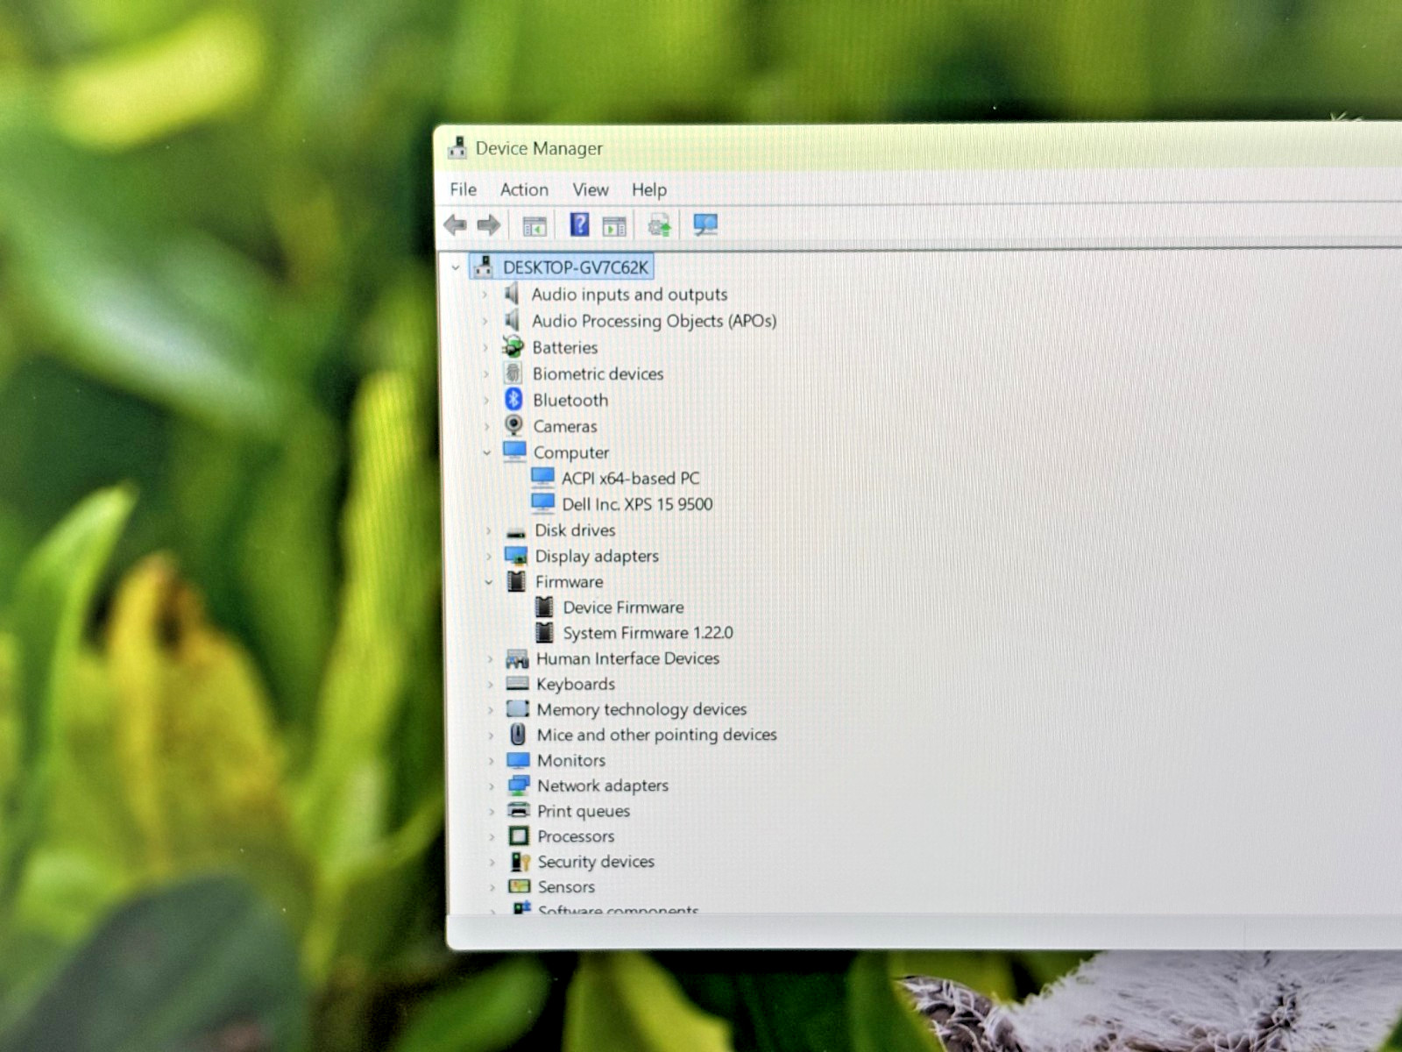The image size is (1402, 1052).
Task: Click the Memory technology devices icon
Action: 518,708
